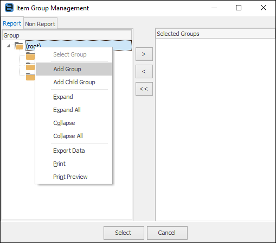Screen dimensions: 276x243
Task: Click the Select button at bottom
Action: coord(124,233)
